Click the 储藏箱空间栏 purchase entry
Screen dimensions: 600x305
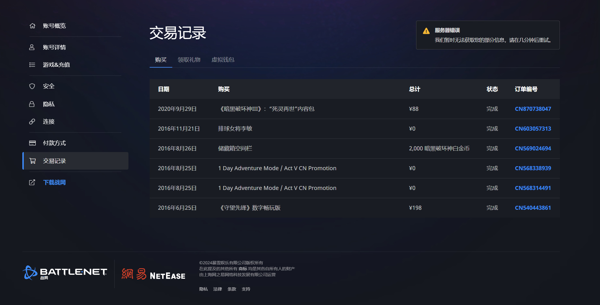pyautogui.click(x=235, y=148)
